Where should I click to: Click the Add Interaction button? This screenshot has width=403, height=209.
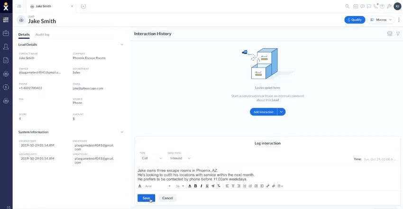264,112
